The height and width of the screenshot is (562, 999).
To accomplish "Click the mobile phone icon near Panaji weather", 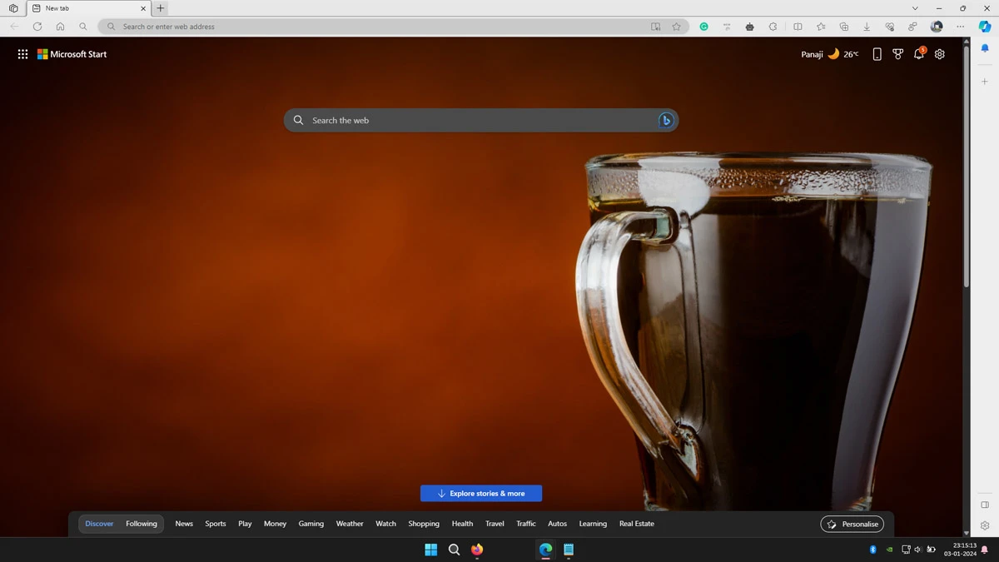I will 877,53.
